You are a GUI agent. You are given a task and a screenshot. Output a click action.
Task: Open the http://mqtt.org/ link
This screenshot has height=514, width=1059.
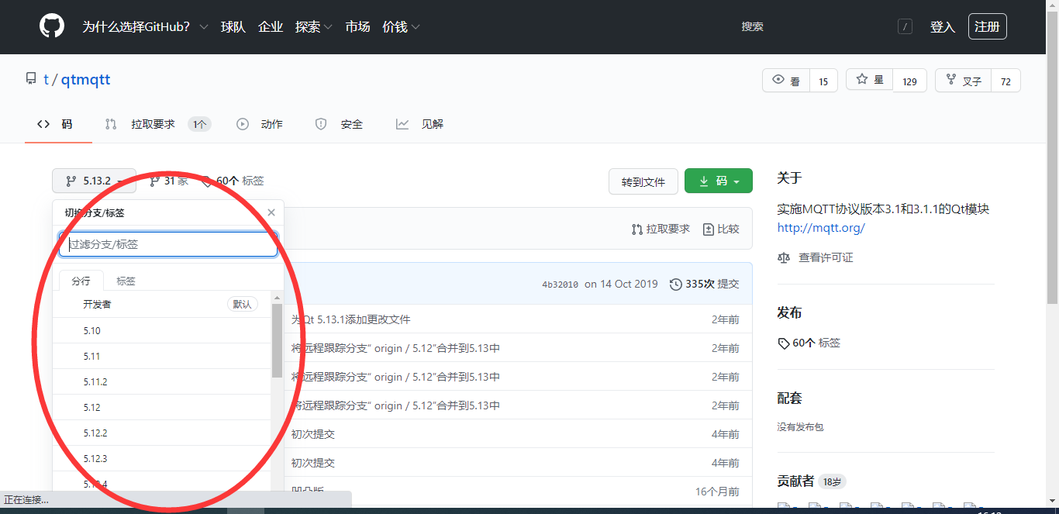pyautogui.click(x=821, y=228)
